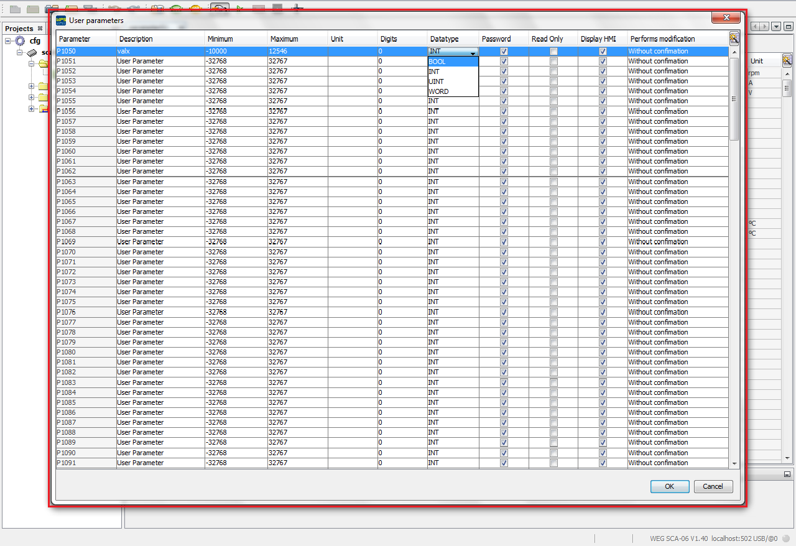Click the WPS icon in the dialog title bar
Viewport: 796px width, 546px height.
[60, 21]
